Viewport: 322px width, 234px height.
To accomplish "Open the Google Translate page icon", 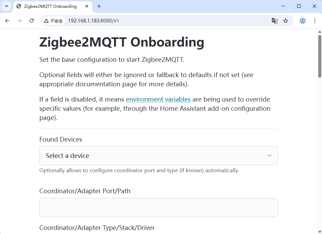I will click(274, 21).
